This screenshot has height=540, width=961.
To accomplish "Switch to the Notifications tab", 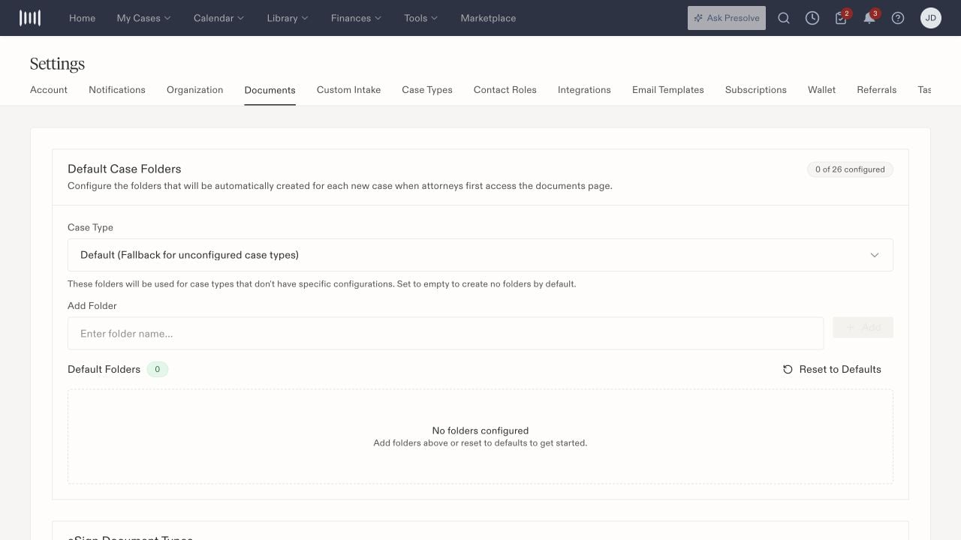I will point(117,90).
